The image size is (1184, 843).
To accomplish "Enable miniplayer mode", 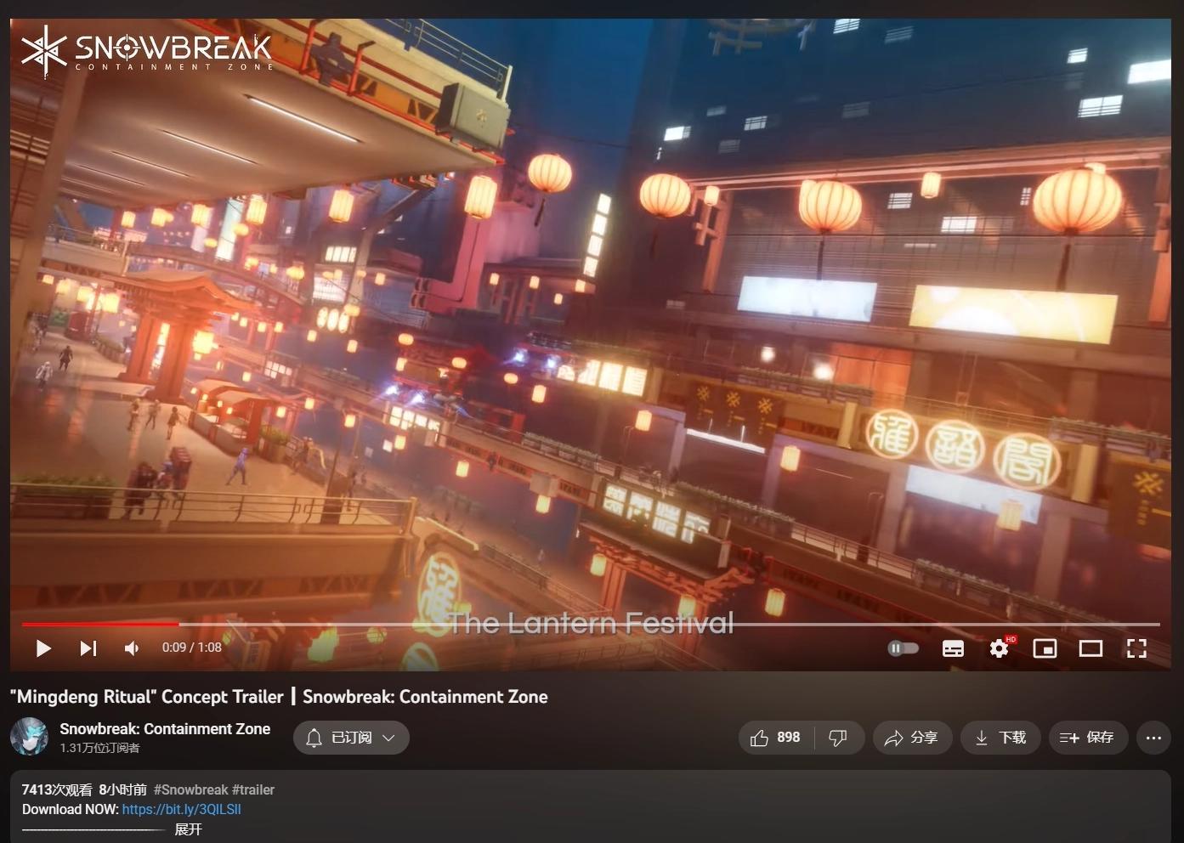I will coord(1045,648).
